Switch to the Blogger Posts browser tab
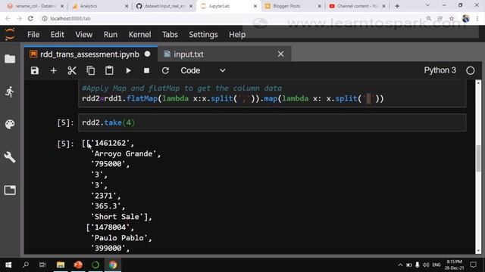485x272 pixels. (293, 6)
